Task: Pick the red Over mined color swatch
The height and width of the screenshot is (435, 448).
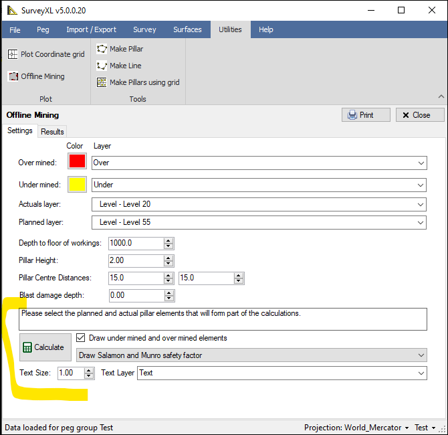Action: (77, 162)
